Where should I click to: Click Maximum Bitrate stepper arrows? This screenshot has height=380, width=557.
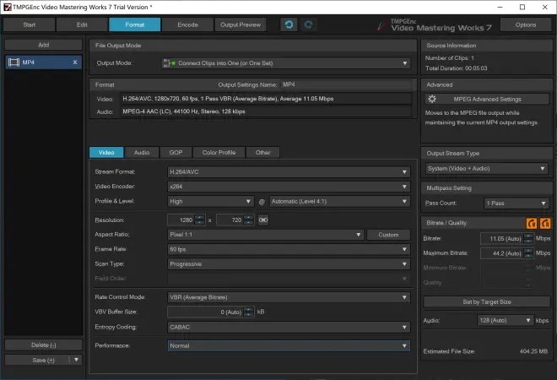point(528,253)
